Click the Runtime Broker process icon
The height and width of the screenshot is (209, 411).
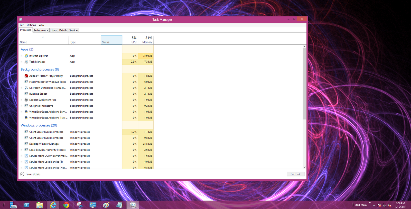(26, 94)
